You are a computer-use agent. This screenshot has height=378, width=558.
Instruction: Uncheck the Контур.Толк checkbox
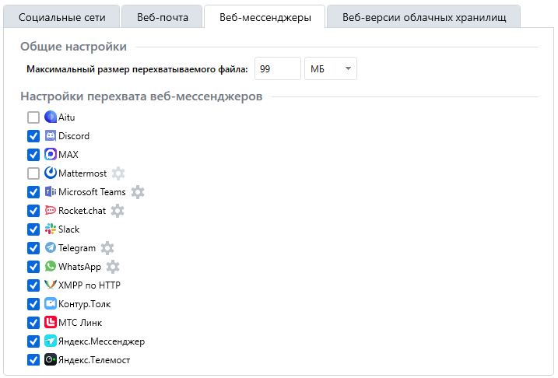pyautogui.click(x=33, y=304)
